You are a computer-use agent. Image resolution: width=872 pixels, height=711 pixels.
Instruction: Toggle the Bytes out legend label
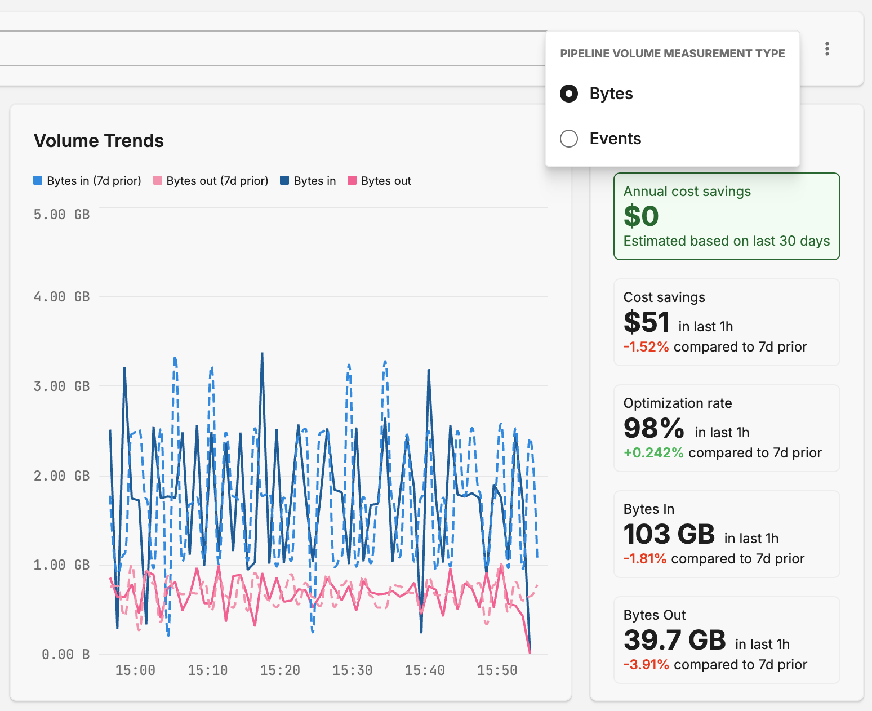(x=386, y=181)
